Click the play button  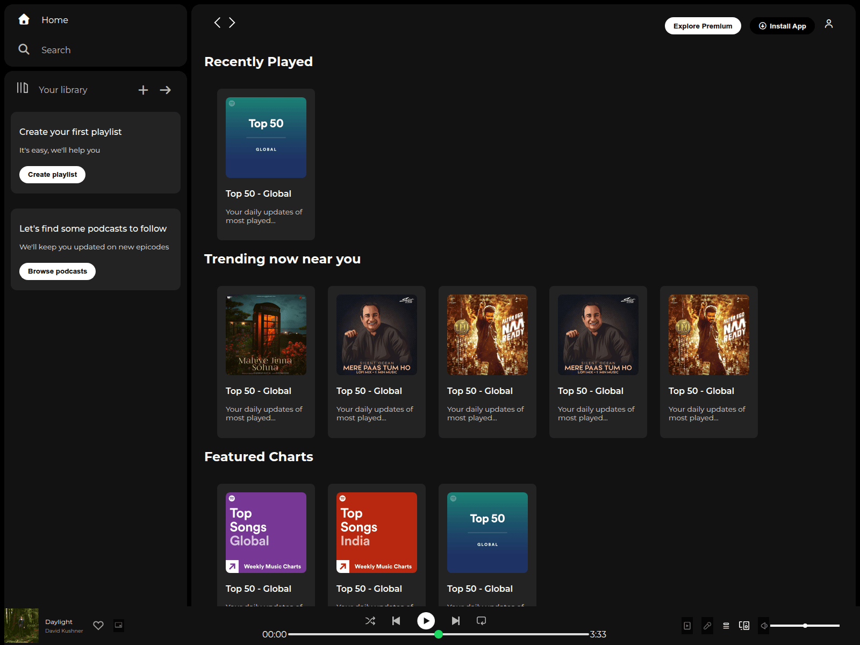tap(426, 621)
